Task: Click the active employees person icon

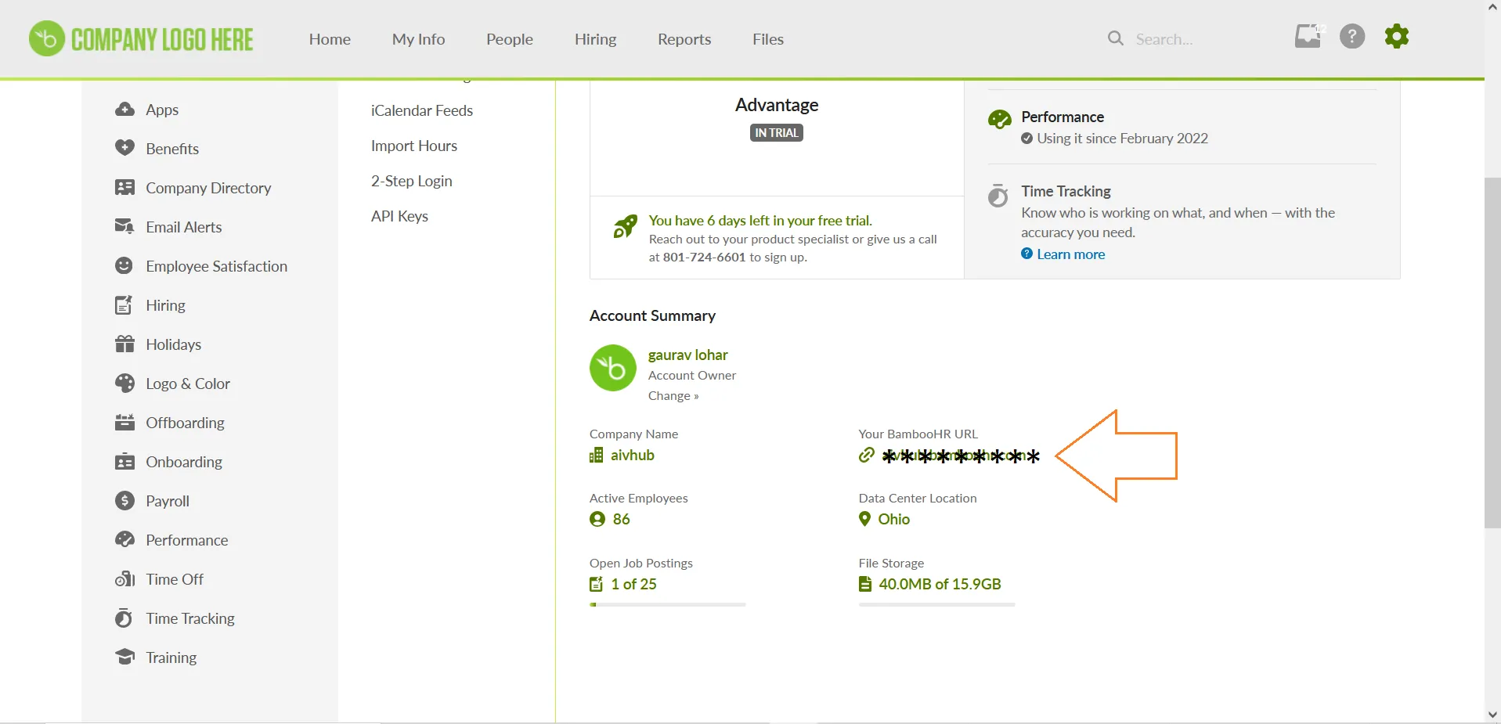Action: (597, 519)
